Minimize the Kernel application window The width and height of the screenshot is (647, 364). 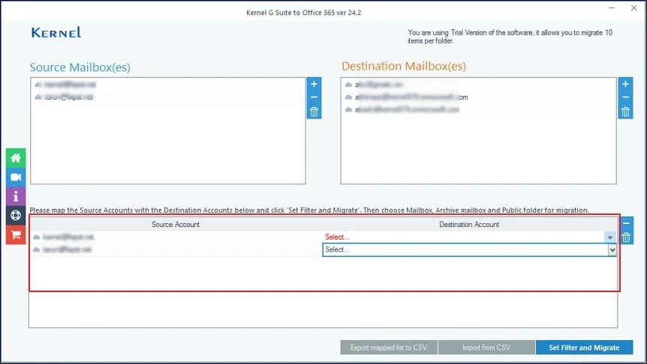[x=612, y=7]
